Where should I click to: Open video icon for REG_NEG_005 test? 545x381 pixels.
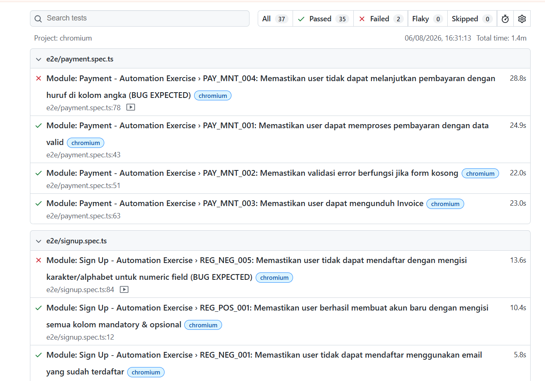coord(124,290)
